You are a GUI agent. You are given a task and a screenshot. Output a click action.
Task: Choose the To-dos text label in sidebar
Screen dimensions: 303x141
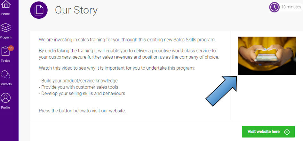click(x=5, y=61)
